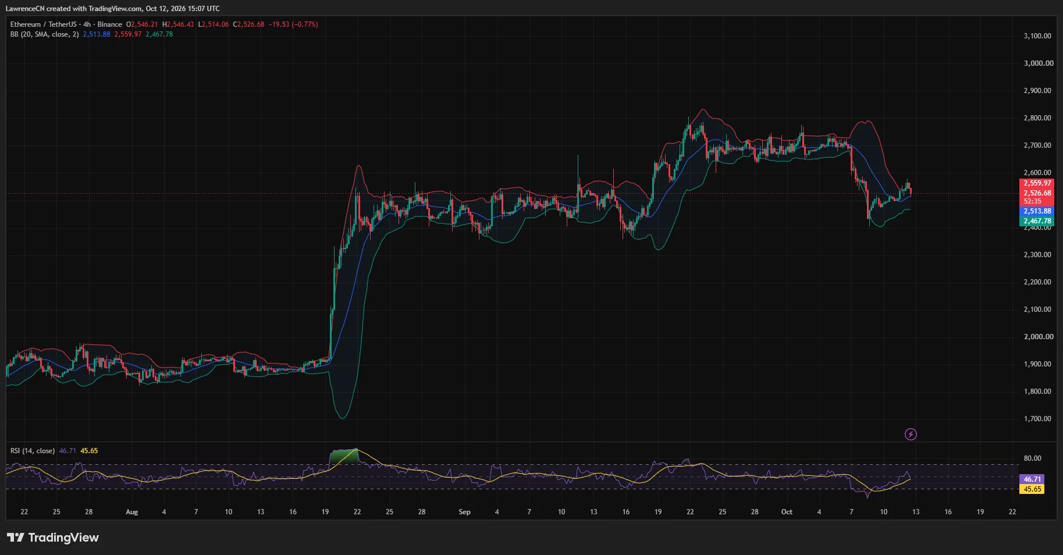Click the red 2,559.97 upper band axis label

coord(1037,183)
